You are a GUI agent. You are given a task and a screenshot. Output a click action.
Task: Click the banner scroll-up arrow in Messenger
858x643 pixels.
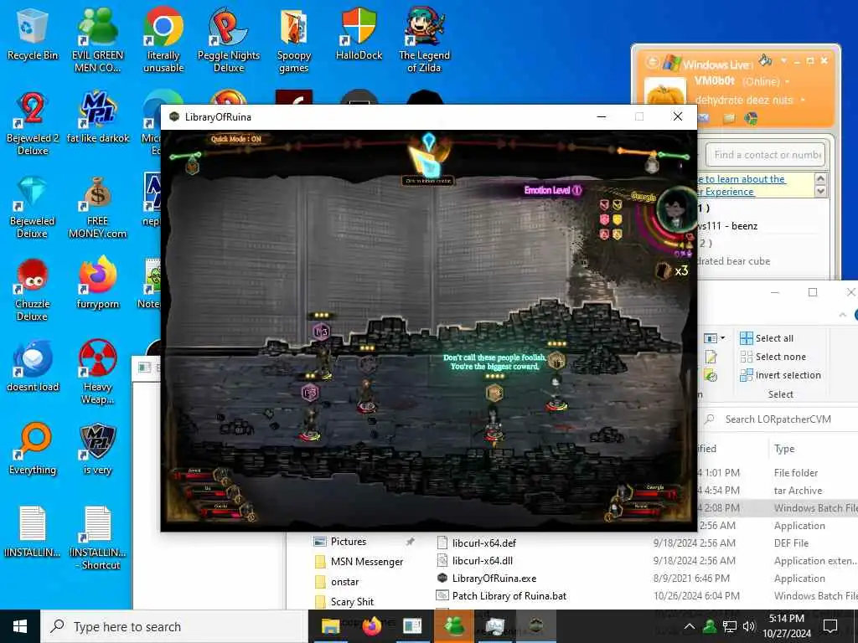click(x=820, y=178)
